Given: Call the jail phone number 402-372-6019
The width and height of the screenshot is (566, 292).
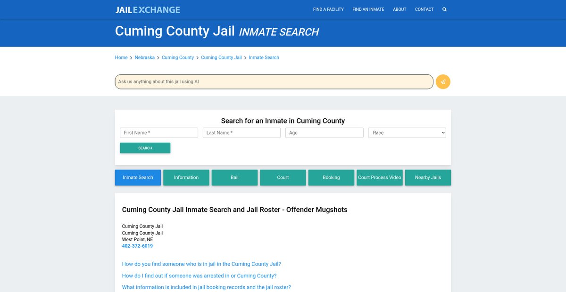Looking at the screenshot, I should coord(137,246).
